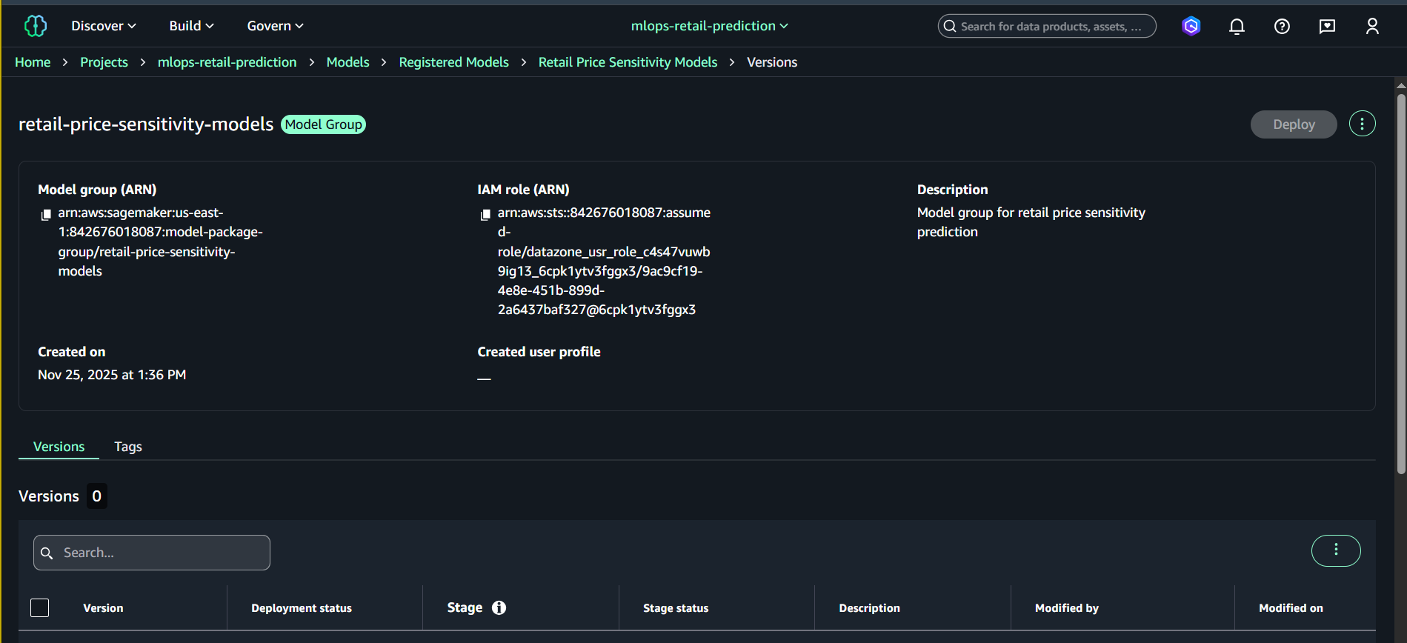Open the feedback chat icon
This screenshot has width=1407, height=643.
(x=1327, y=26)
